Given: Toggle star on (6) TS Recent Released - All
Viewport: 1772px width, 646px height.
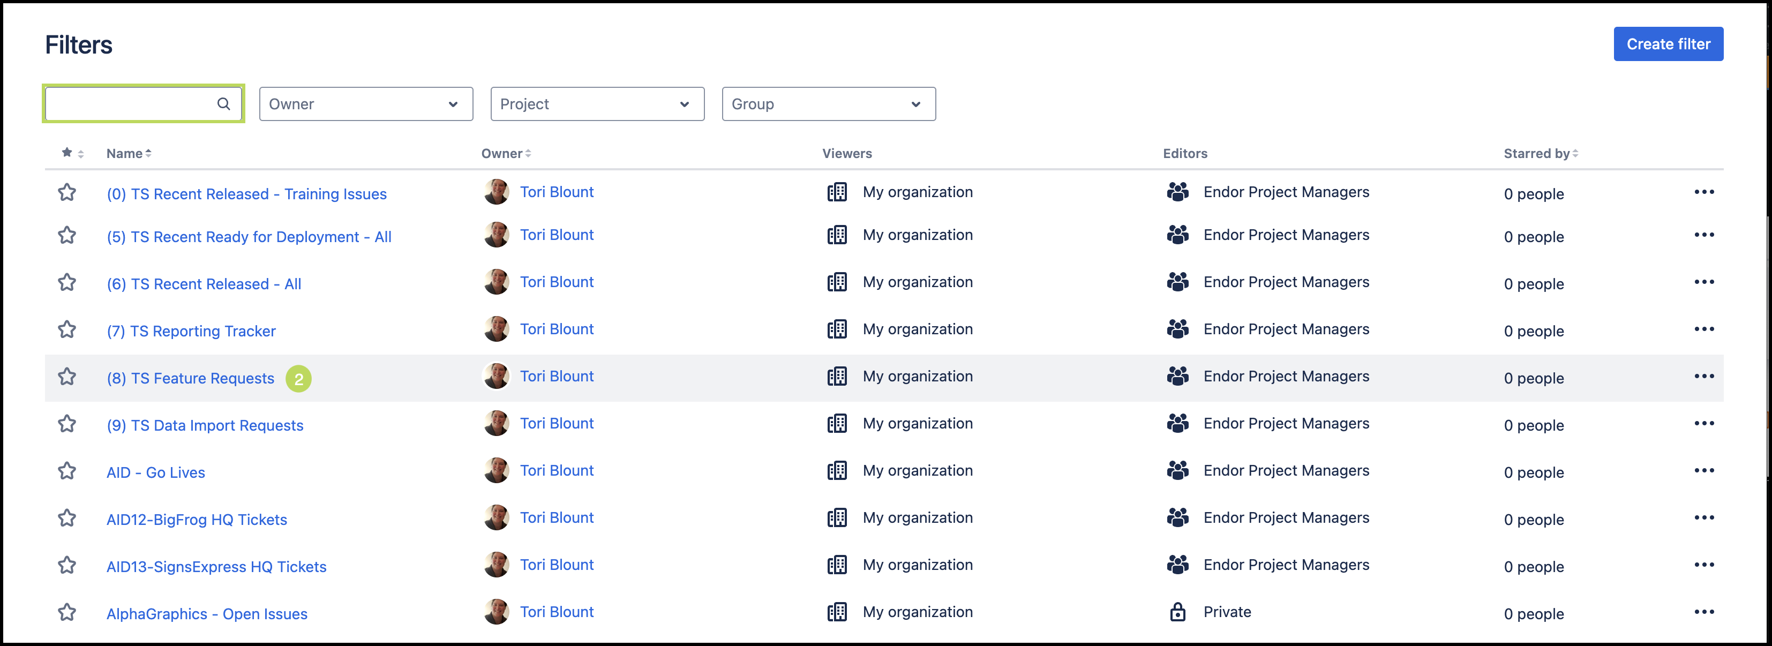Looking at the screenshot, I should 67,282.
